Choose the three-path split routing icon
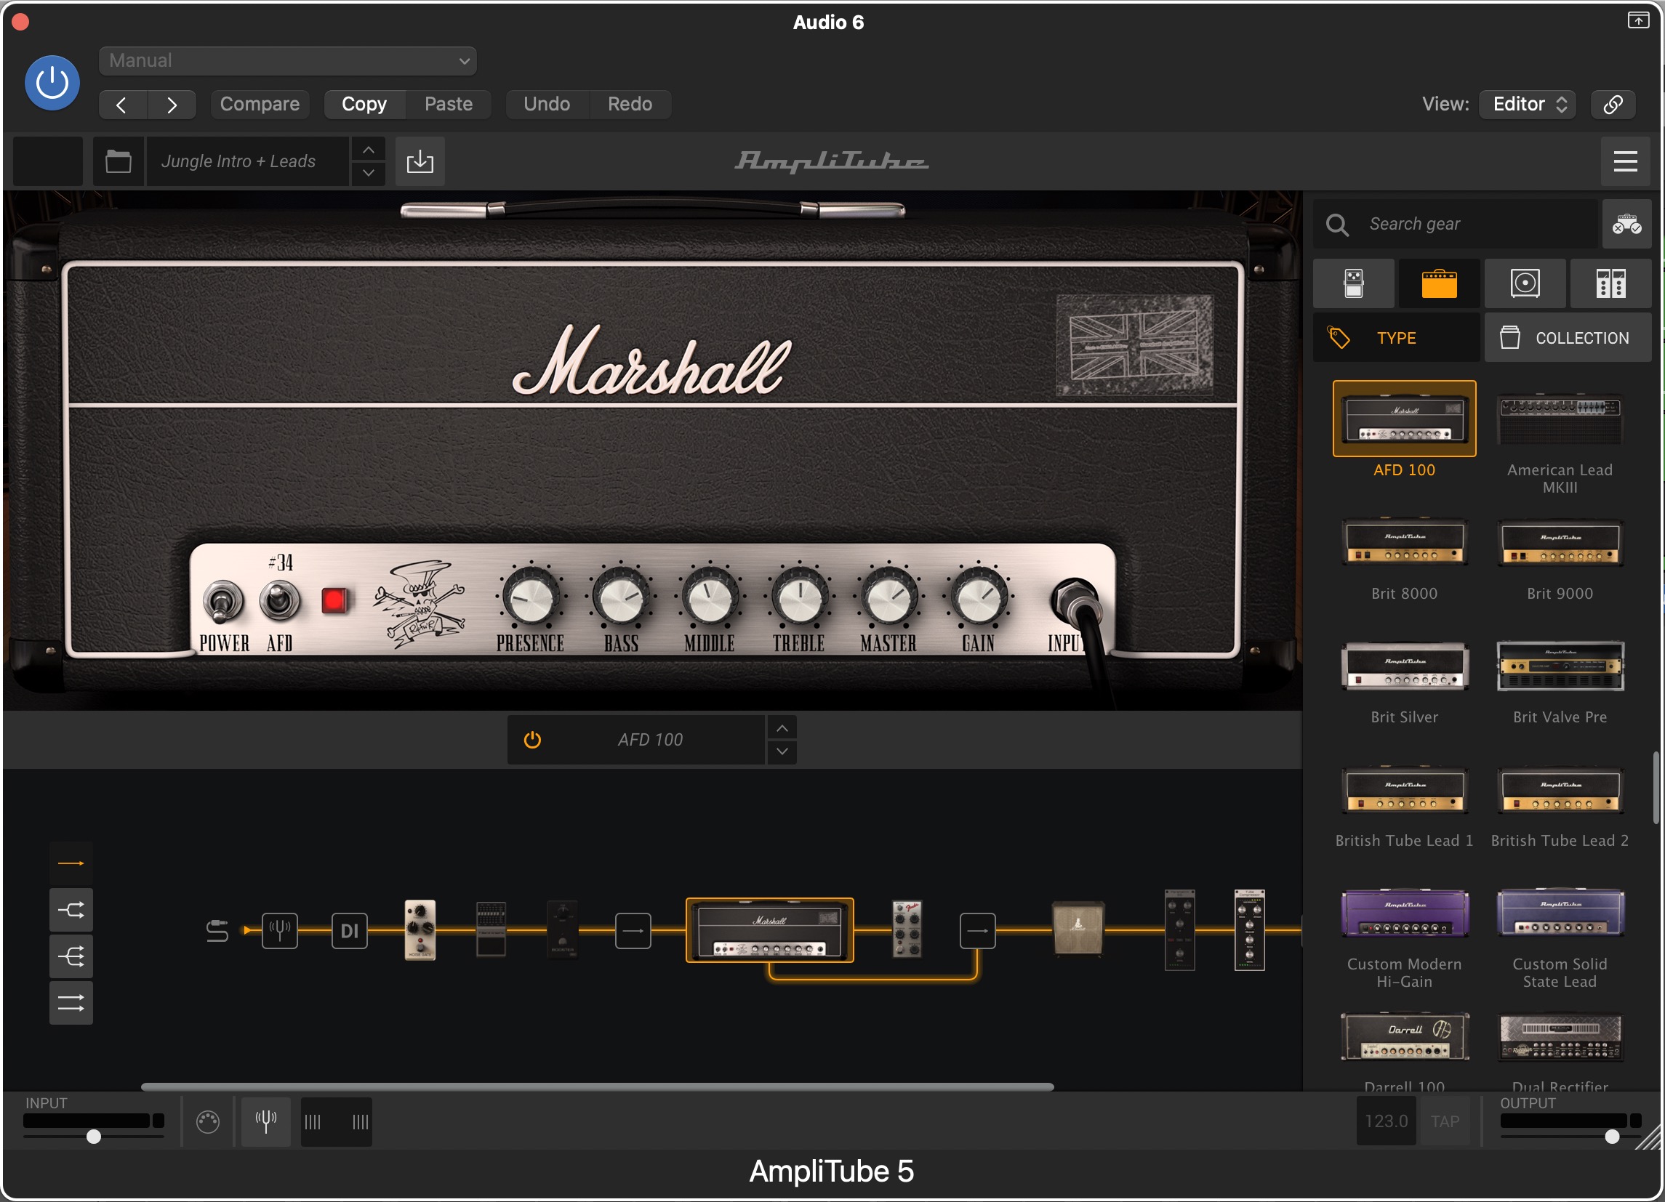1665x1202 pixels. pyautogui.click(x=71, y=957)
